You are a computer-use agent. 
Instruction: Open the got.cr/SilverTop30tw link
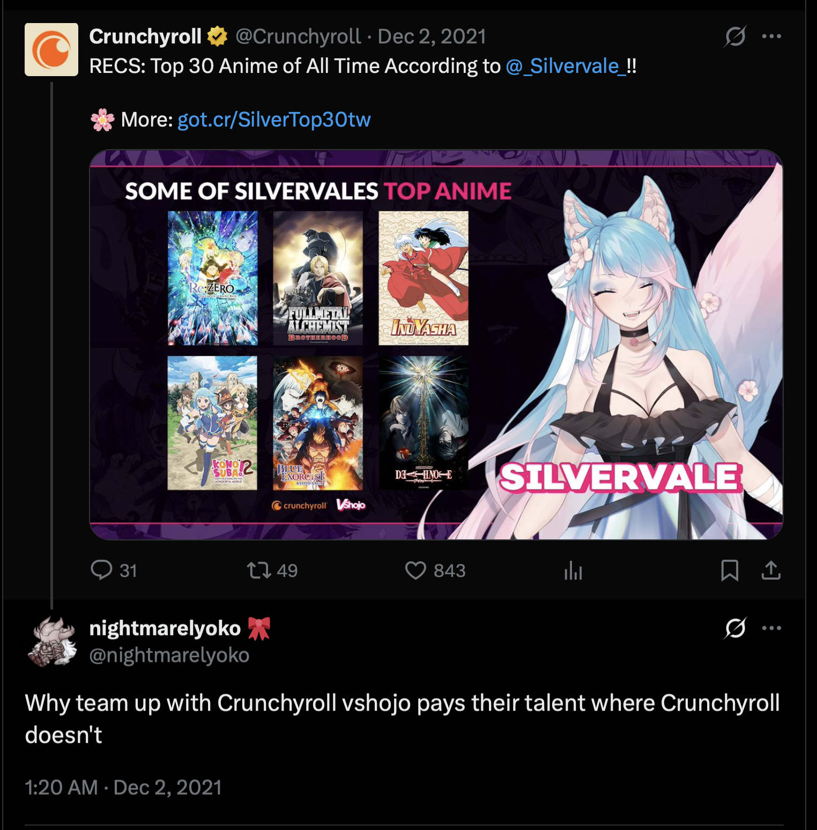(274, 119)
